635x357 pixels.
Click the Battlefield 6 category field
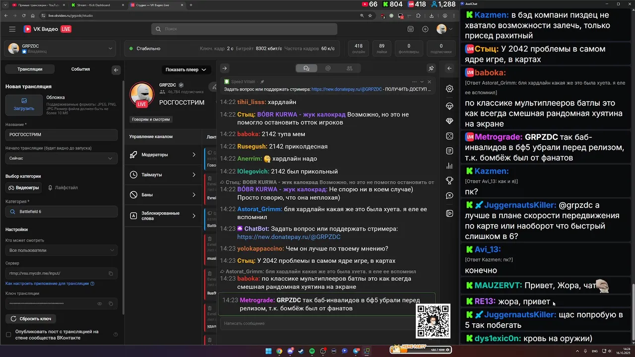(x=62, y=212)
